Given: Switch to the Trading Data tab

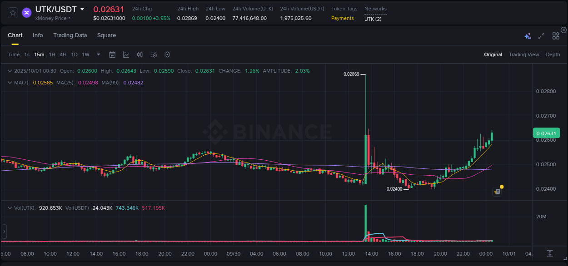Looking at the screenshot, I should click(x=70, y=35).
